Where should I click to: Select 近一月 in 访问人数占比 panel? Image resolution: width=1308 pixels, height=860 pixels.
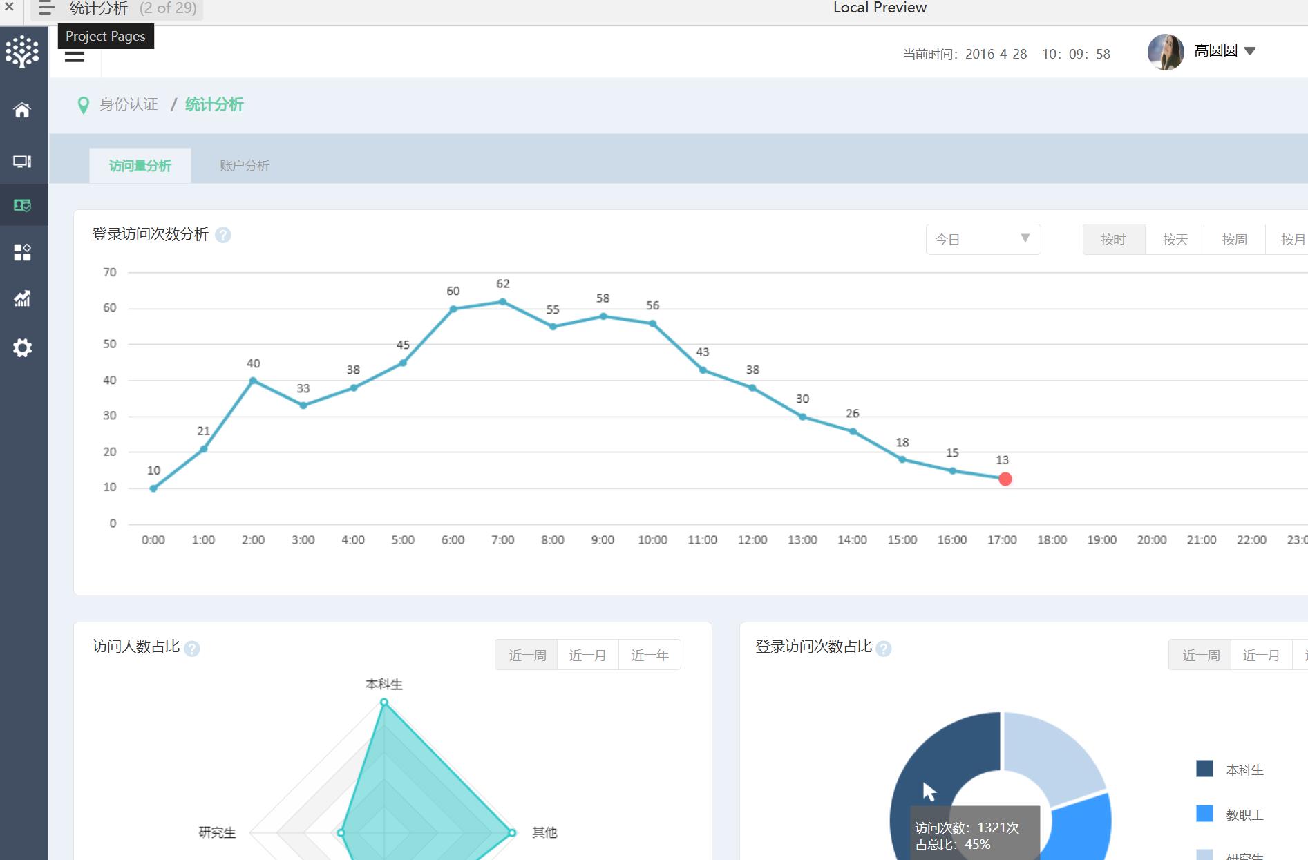(x=588, y=655)
